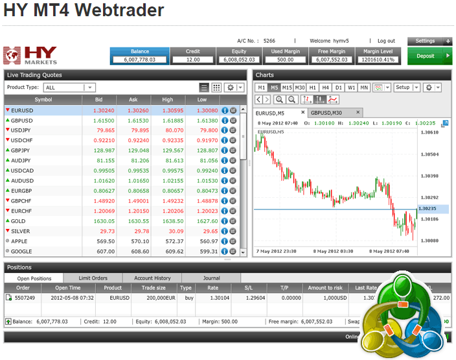Move chart forward with right arrow
Screen dimensions: 456x360
(267, 100)
